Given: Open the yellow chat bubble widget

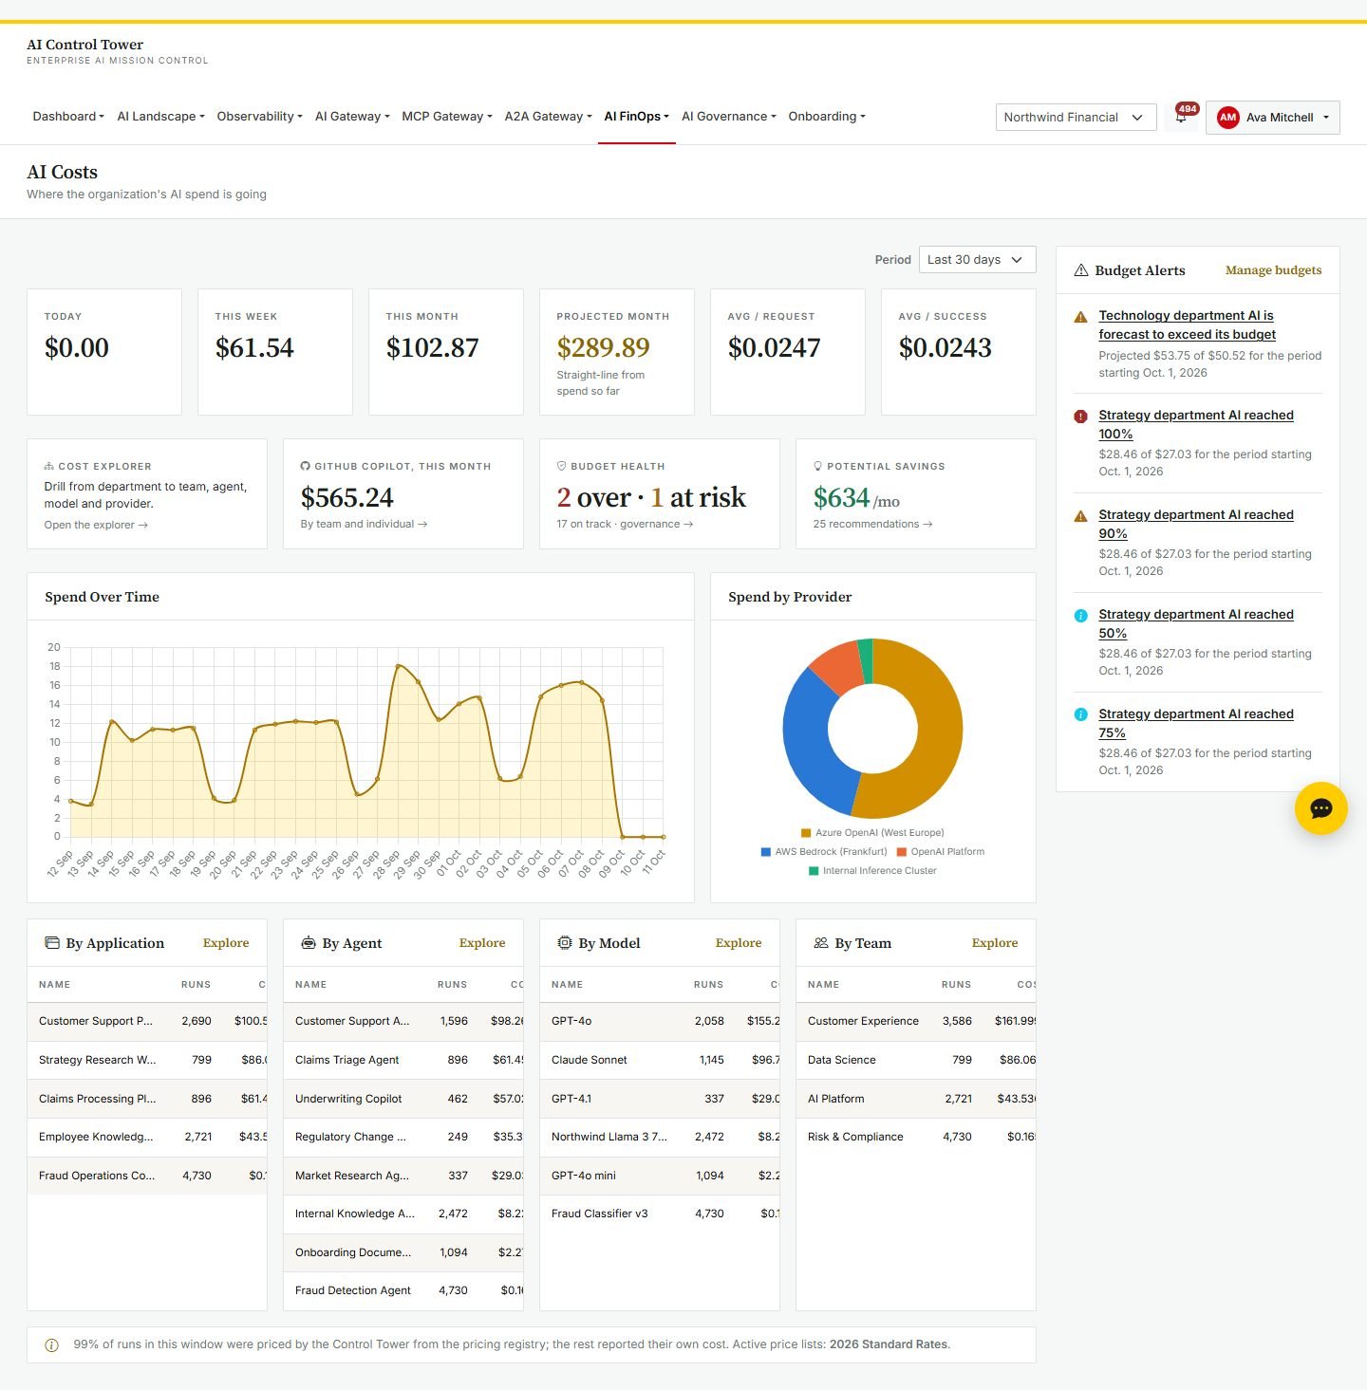Looking at the screenshot, I should point(1320,808).
